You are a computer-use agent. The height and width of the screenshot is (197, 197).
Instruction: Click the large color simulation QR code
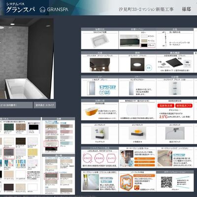pos(166,182)
